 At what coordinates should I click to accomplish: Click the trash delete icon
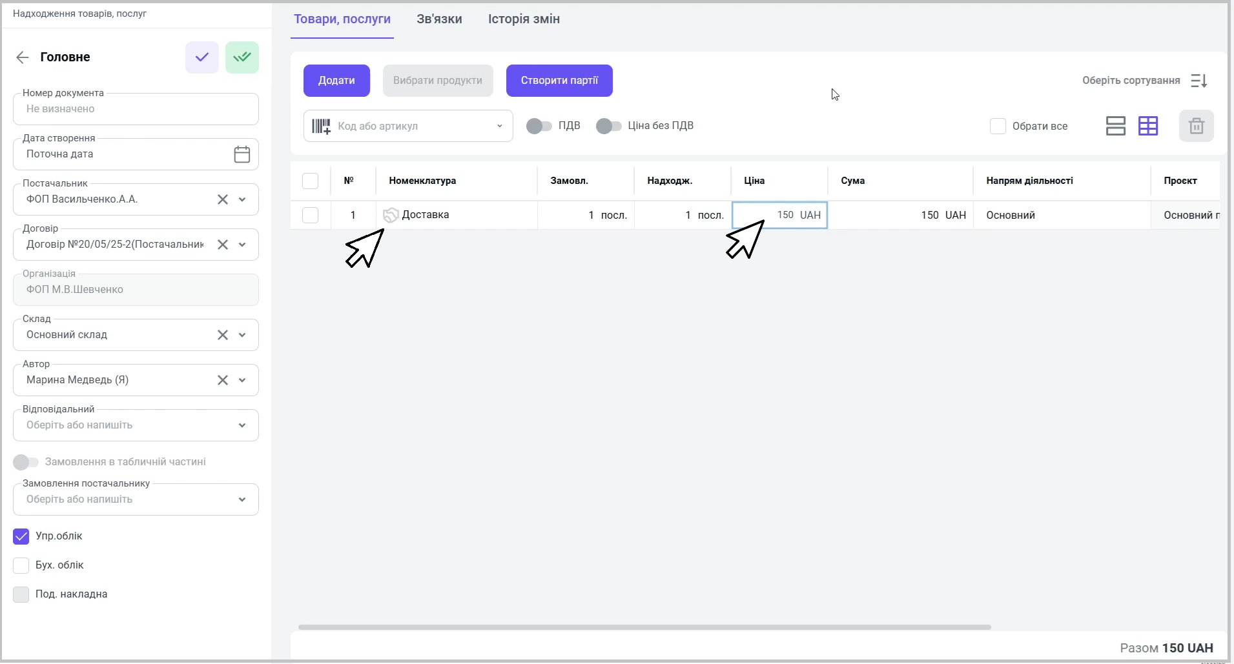pos(1196,126)
